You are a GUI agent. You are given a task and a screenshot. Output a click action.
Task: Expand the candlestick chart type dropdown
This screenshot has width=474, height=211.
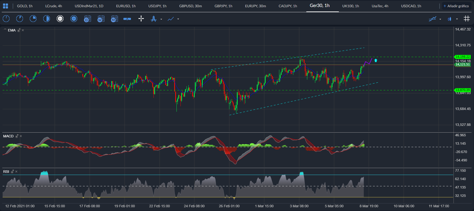click(x=457, y=19)
